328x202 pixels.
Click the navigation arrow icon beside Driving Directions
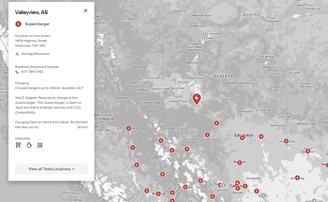[x=17, y=54]
